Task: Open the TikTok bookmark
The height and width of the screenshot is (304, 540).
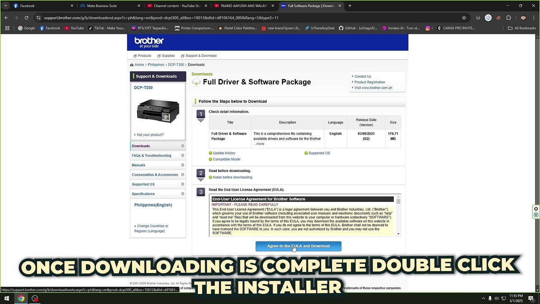Action: [107, 28]
